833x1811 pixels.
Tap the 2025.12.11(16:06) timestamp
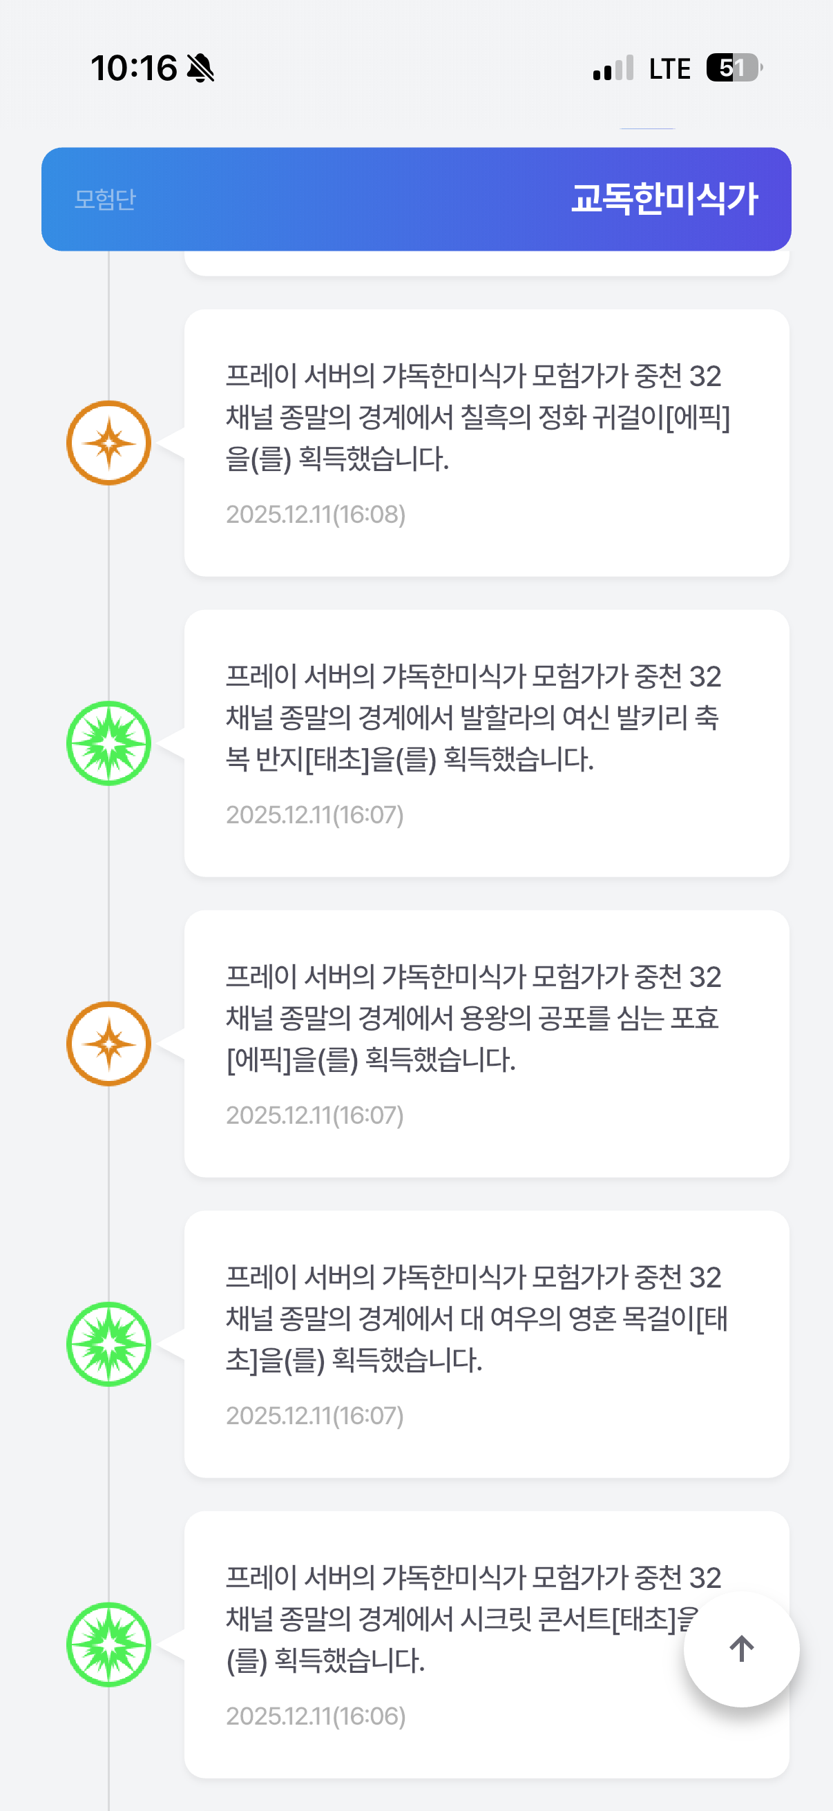[x=316, y=1716]
